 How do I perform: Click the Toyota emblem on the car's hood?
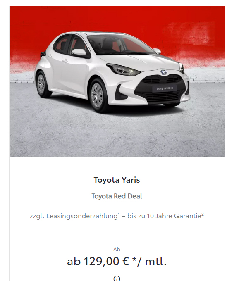163,72
